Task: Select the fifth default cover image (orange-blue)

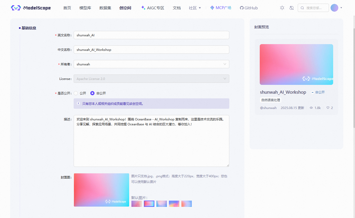Action: (x=187, y=204)
